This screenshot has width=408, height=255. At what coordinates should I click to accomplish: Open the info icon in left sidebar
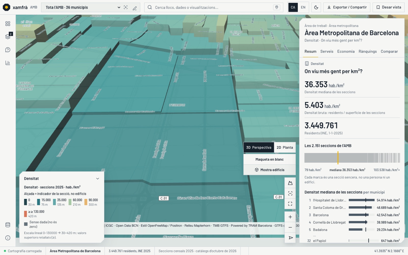click(8, 238)
